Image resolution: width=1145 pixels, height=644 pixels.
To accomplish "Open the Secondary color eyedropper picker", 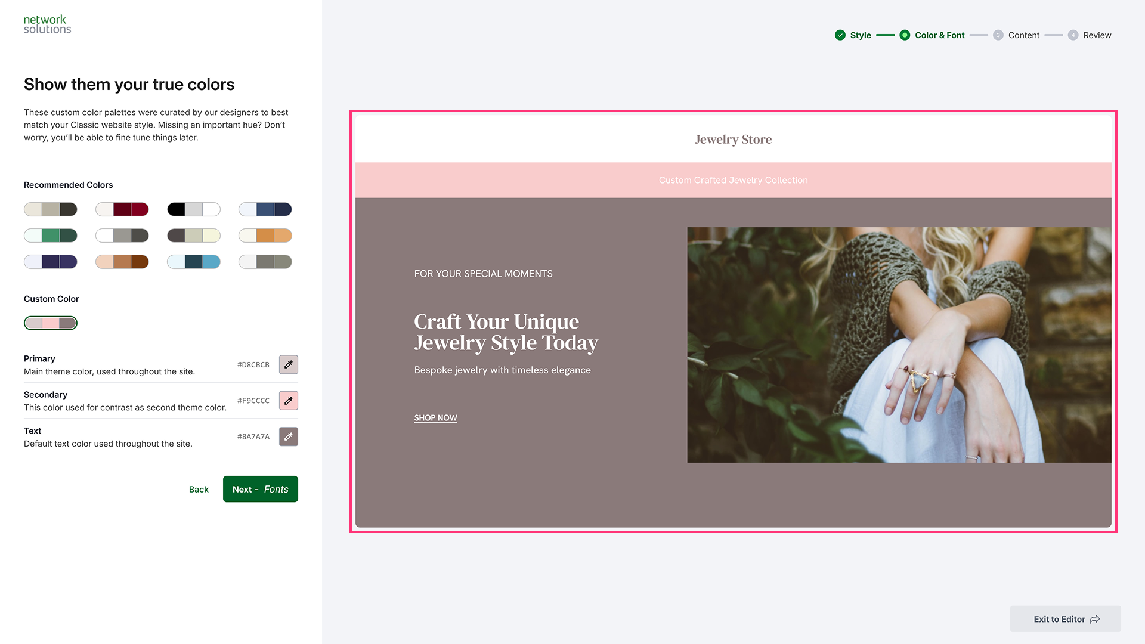I will [289, 401].
